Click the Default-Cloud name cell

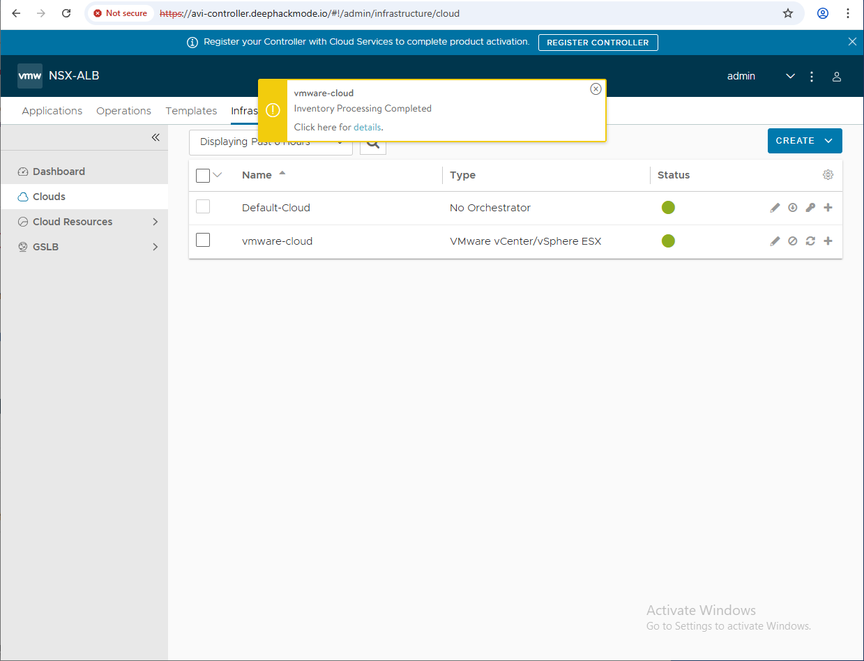coord(276,208)
